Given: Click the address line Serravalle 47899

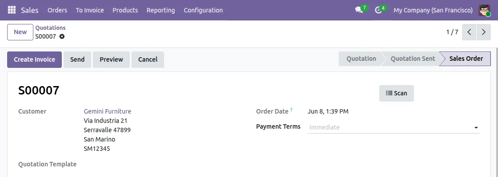Looking at the screenshot, I should (107, 130).
